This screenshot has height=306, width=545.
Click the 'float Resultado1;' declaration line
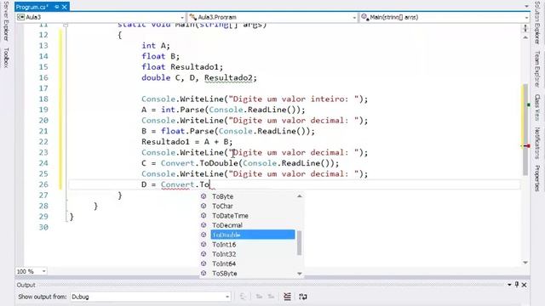click(182, 67)
